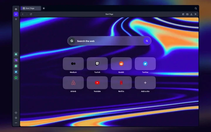211x132 pixels.
Task: Open the Airbnb speed dial tile
Action: click(x=73, y=83)
